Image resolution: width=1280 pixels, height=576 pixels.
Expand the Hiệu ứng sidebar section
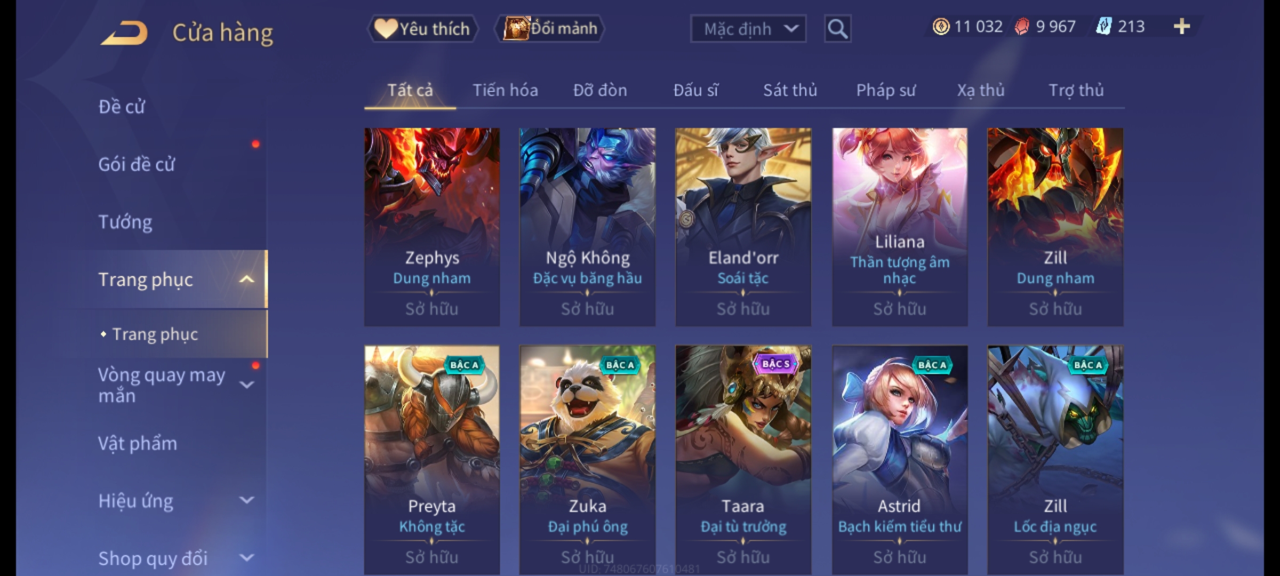[x=246, y=500]
